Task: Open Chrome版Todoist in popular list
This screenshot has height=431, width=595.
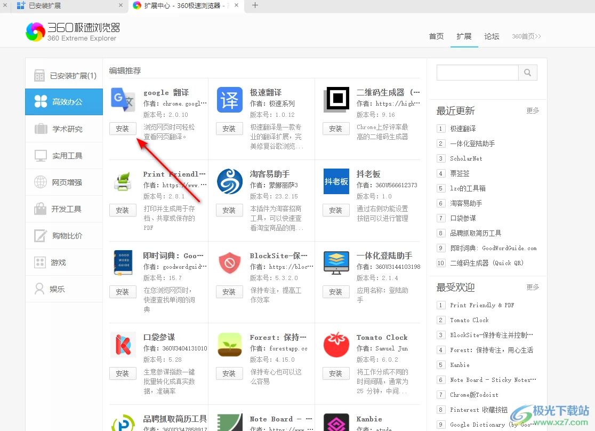Action: pos(474,395)
